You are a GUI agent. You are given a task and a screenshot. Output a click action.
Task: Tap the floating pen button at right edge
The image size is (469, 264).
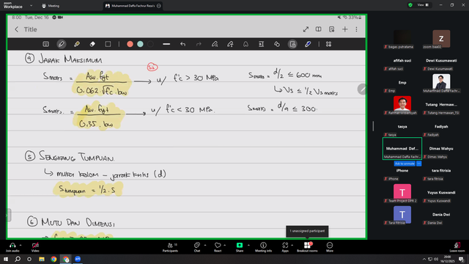tap(361, 89)
